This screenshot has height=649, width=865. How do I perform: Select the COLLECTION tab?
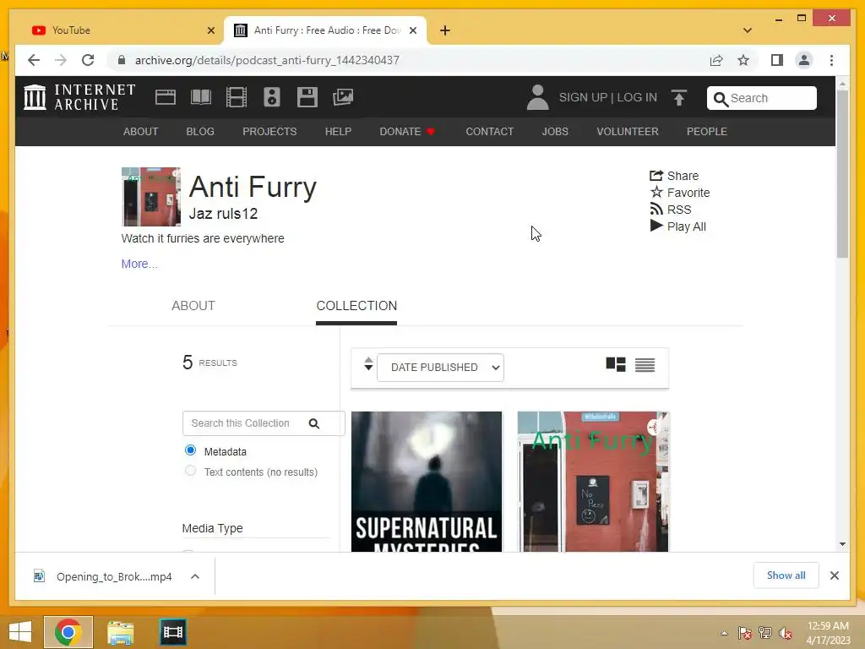[356, 306]
